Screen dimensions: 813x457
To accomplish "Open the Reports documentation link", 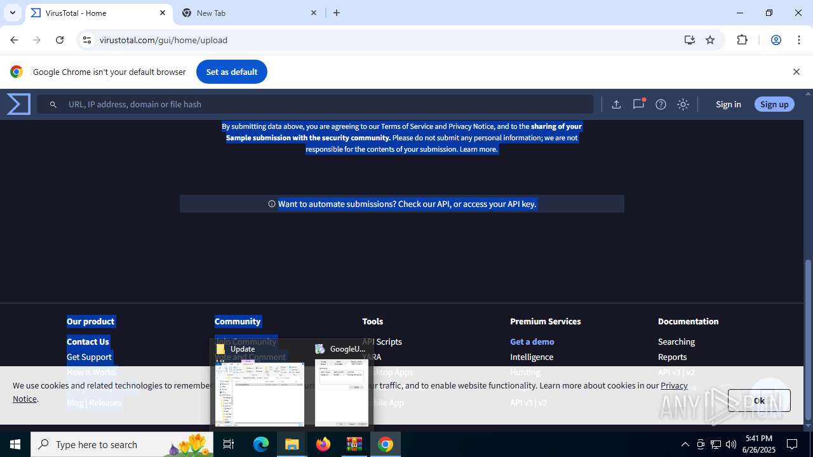I will point(673,357).
